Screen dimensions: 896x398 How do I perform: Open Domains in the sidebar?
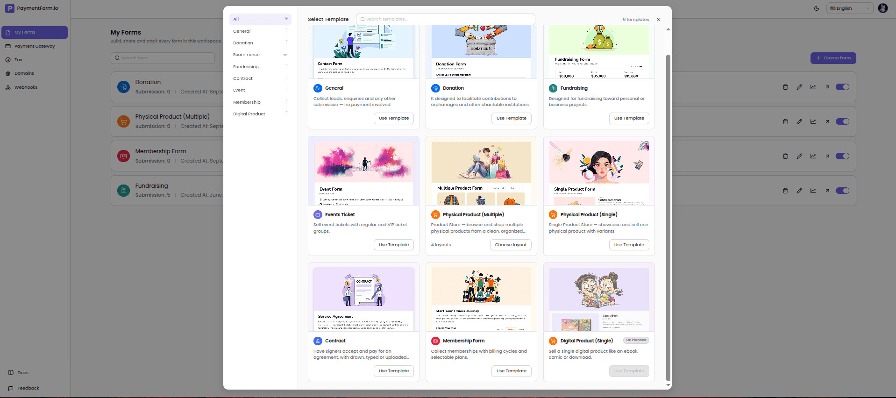pos(35,73)
